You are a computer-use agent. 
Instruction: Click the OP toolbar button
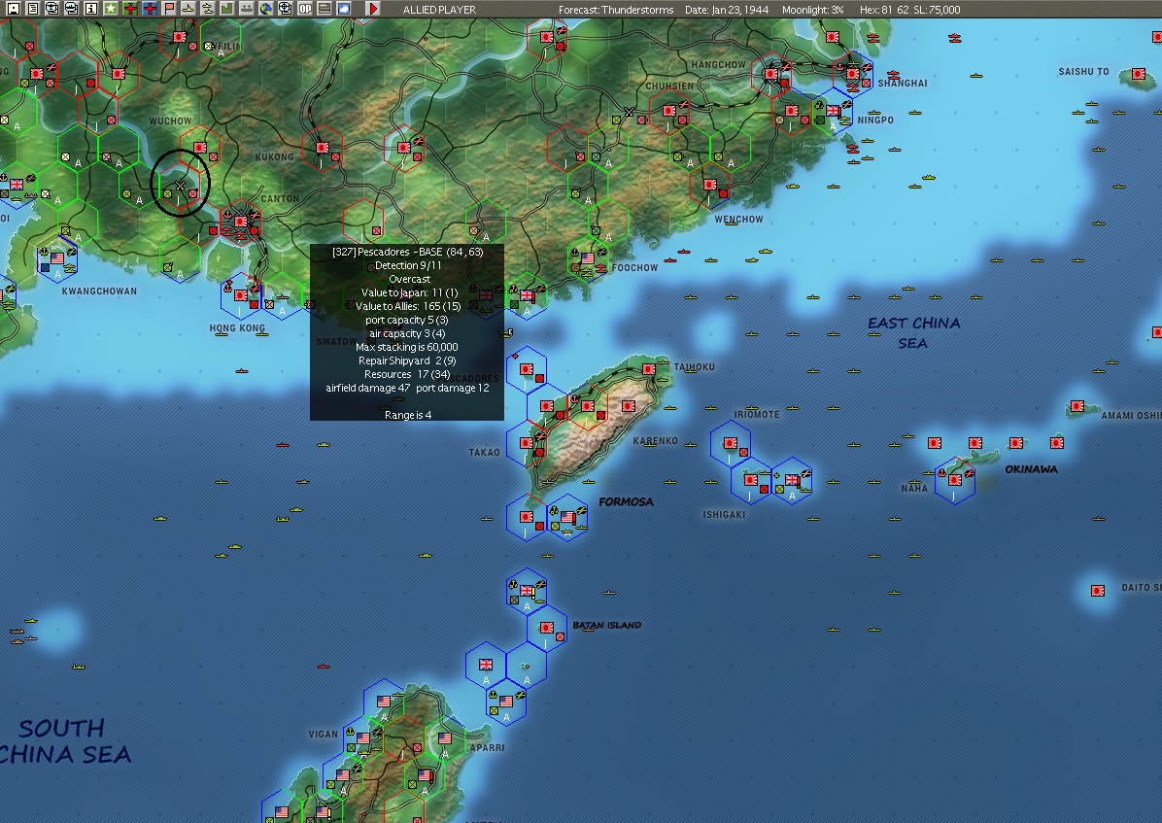point(304,9)
